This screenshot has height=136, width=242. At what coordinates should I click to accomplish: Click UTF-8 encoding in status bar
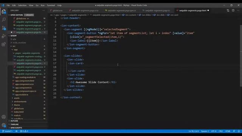coord(214,131)
